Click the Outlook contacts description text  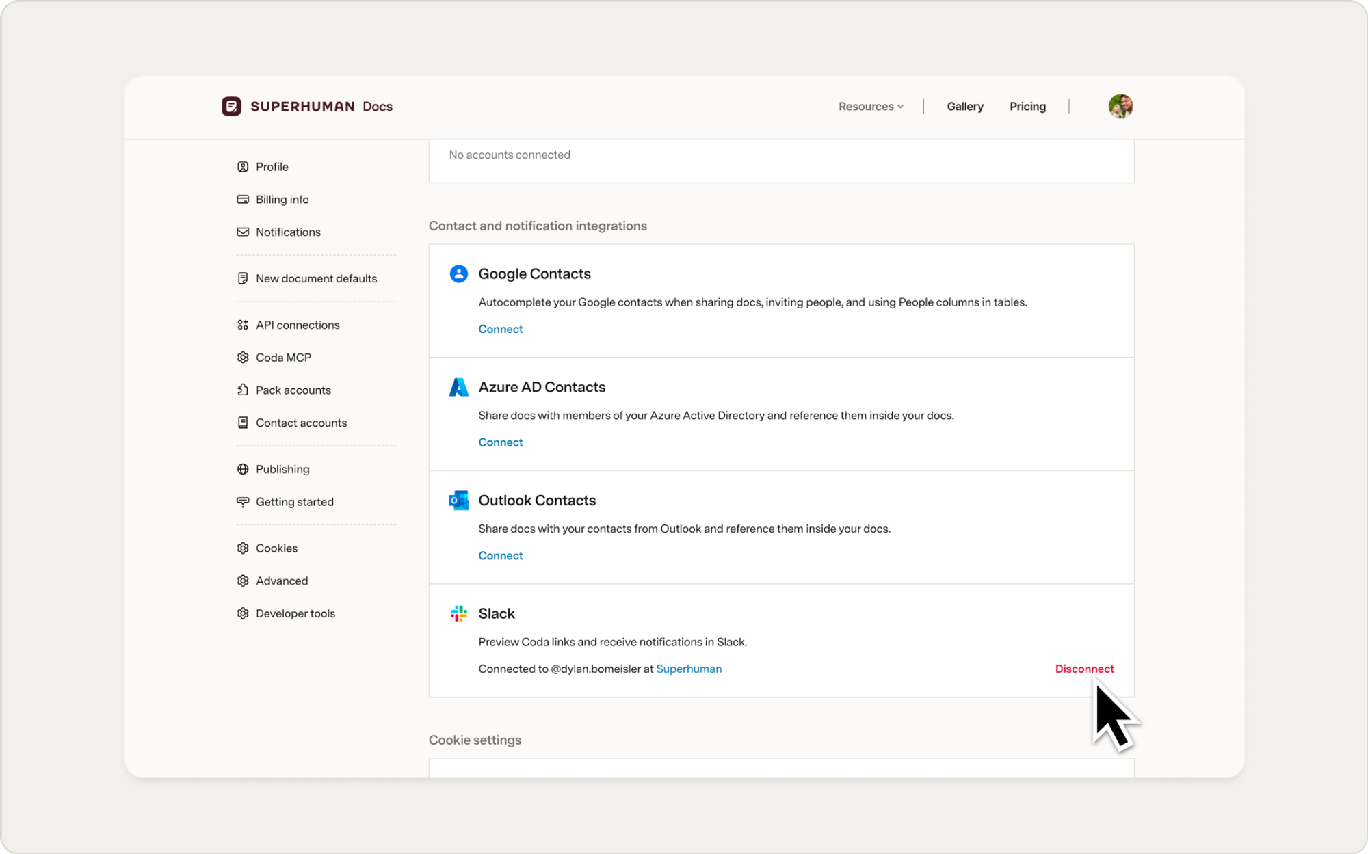click(685, 529)
